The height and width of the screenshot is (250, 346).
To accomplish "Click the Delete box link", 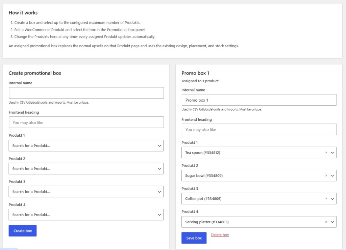I will [x=220, y=235].
